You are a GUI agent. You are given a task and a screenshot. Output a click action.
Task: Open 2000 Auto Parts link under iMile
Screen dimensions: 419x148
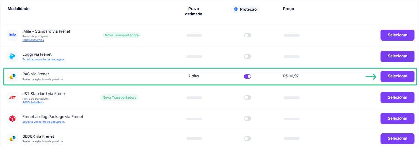[x=33, y=40]
